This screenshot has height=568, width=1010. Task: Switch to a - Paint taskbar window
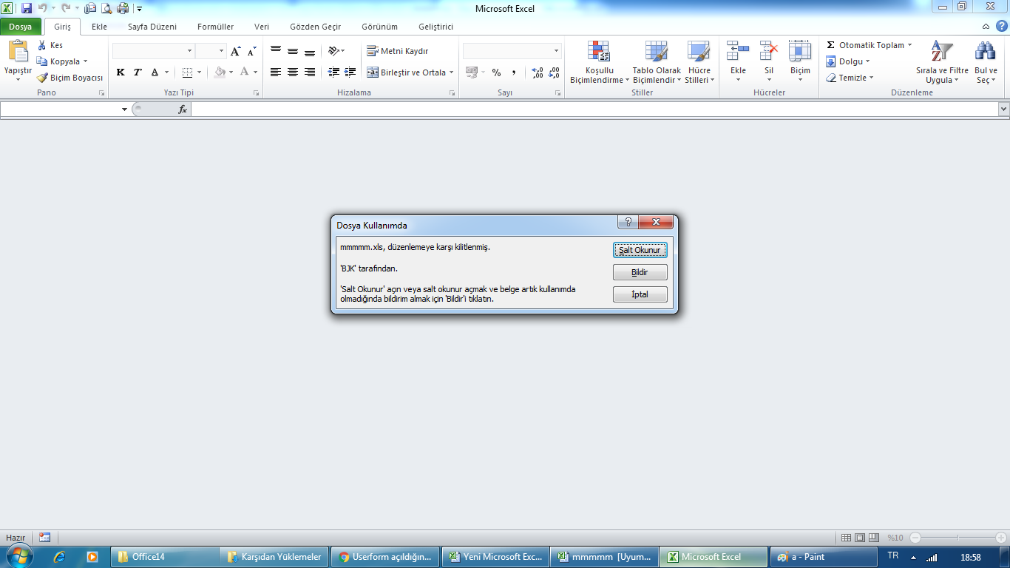click(x=822, y=557)
